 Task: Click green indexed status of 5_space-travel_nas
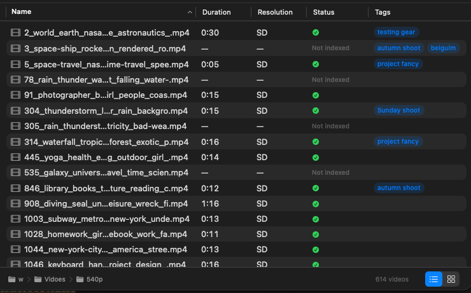316,64
